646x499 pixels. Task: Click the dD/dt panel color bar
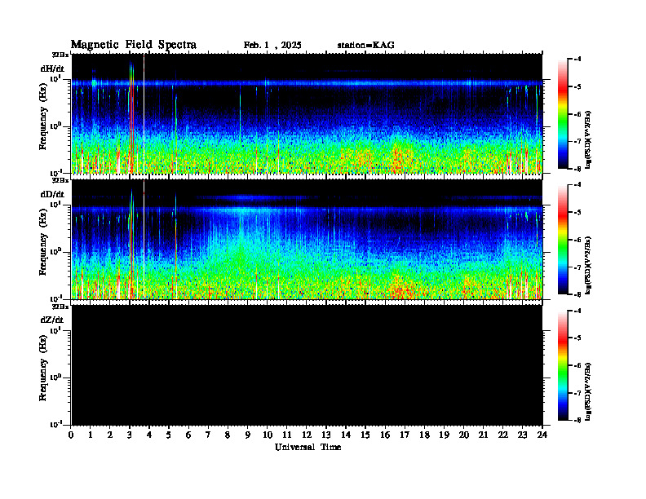tap(563, 240)
